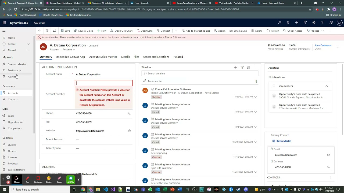Open the Account form selector dropdown
The height and width of the screenshot is (193, 344).
coord(68,50)
